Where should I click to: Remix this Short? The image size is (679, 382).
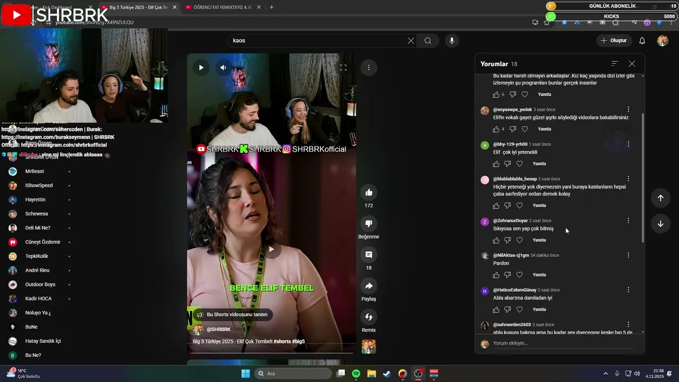[x=369, y=317]
